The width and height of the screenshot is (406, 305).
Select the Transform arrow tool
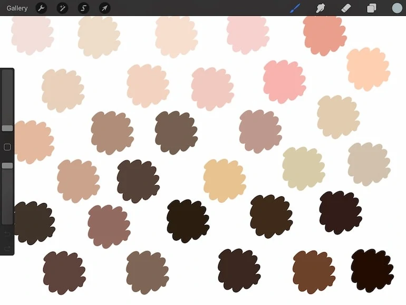[x=104, y=8]
